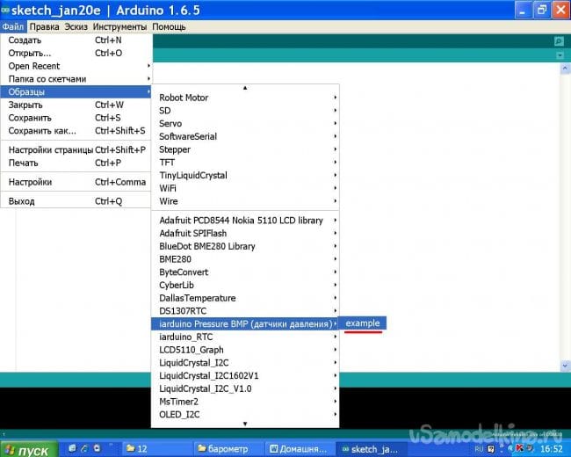
Task: Switch to the барометр taskbar window
Action: pos(228,448)
